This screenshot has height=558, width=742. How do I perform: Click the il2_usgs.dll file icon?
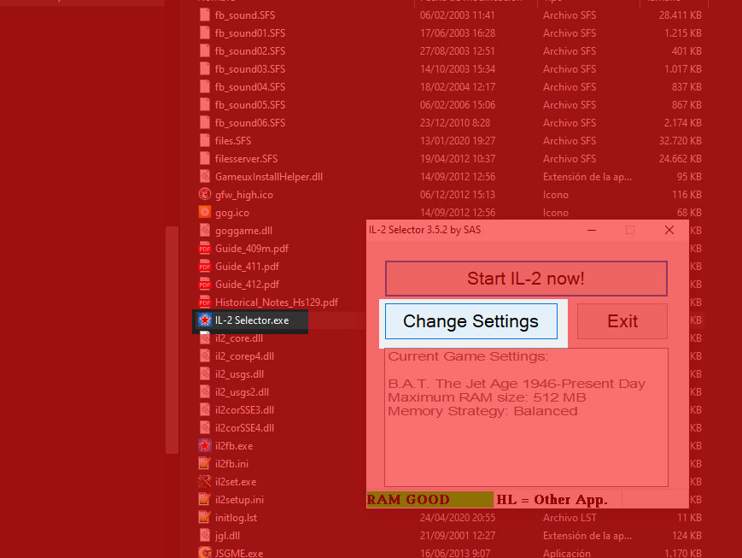pos(204,374)
